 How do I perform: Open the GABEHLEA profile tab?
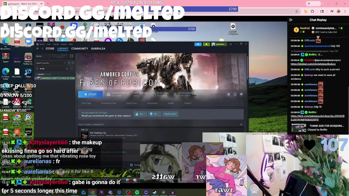pos(98,48)
